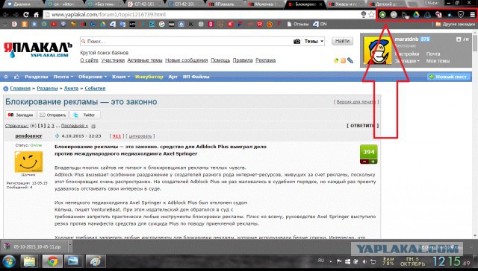Click the цитировать link
The height and width of the screenshot is (271, 478).
(x=140, y=136)
